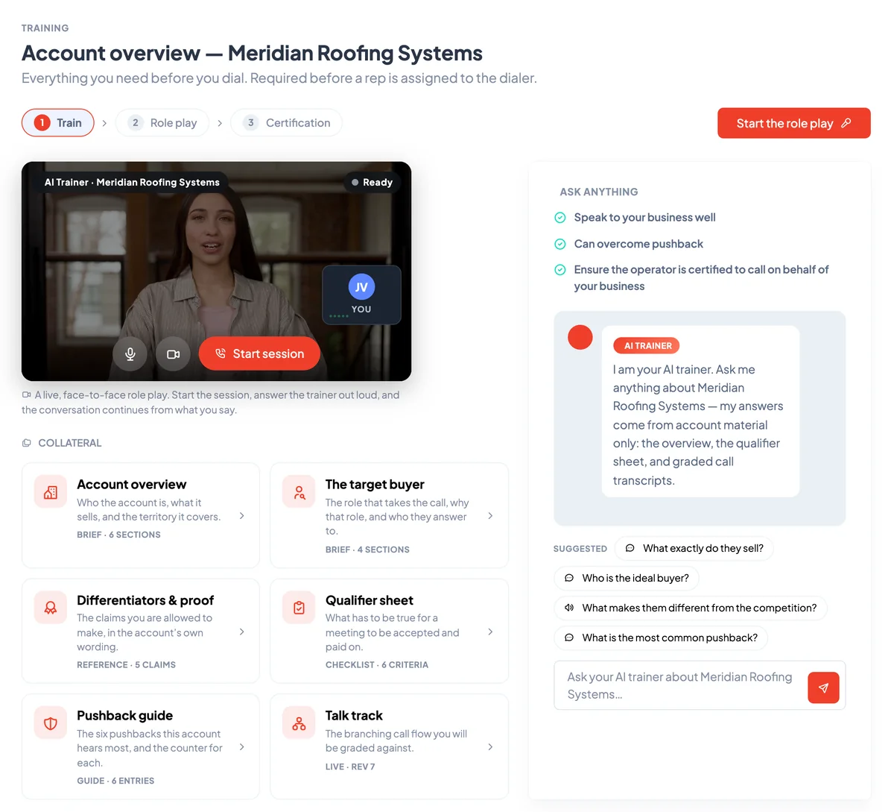Mute microphone in AI Trainer video
Image resolution: width=894 pixels, height=812 pixels.
tap(130, 354)
